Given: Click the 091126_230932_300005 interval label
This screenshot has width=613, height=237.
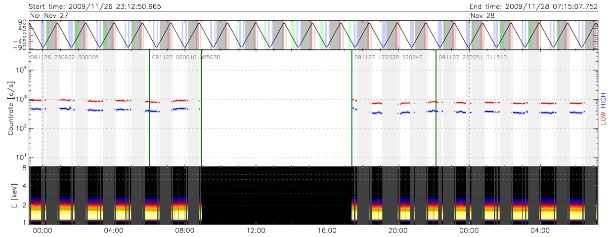Looking at the screenshot, I should [x=65, y=57].
